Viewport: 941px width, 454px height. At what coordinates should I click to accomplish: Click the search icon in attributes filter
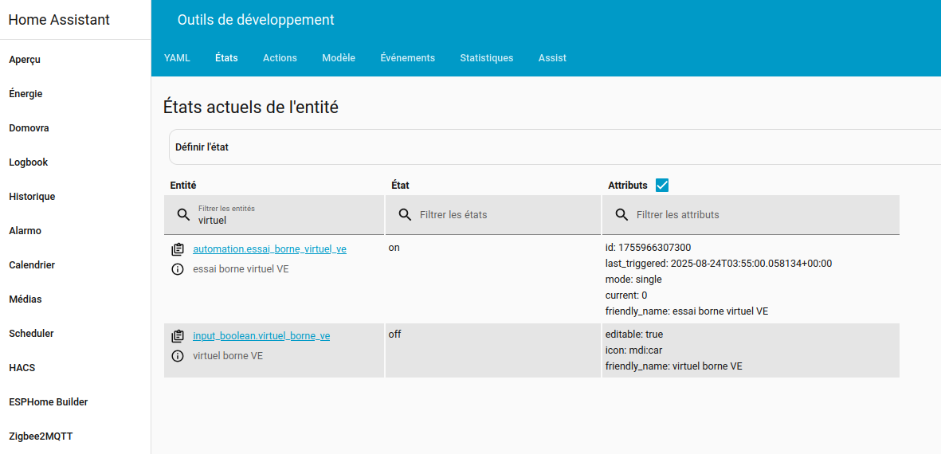click(621, 215)
